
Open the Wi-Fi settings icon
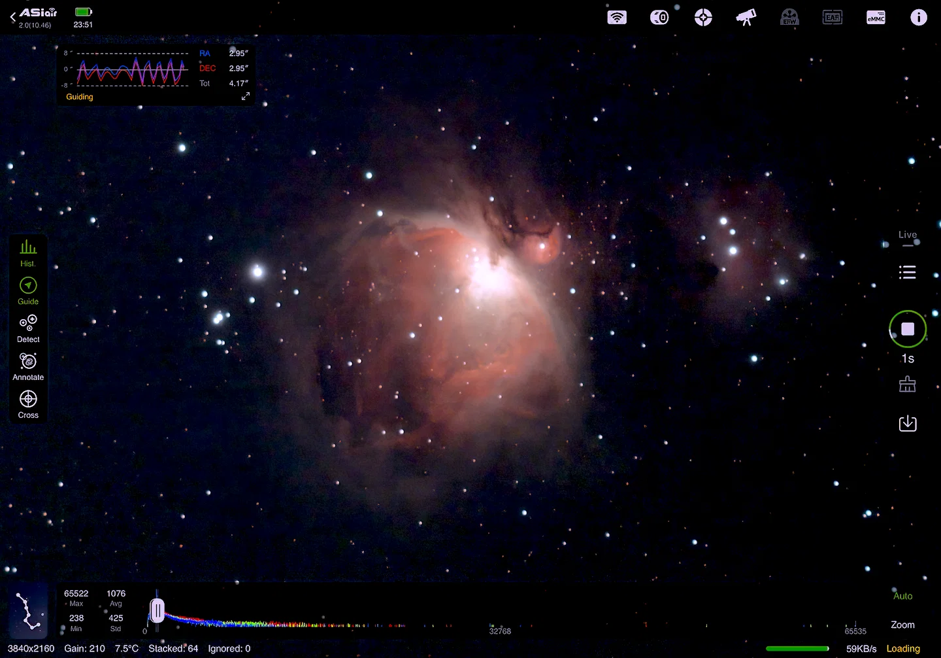[x=617, y=18]
